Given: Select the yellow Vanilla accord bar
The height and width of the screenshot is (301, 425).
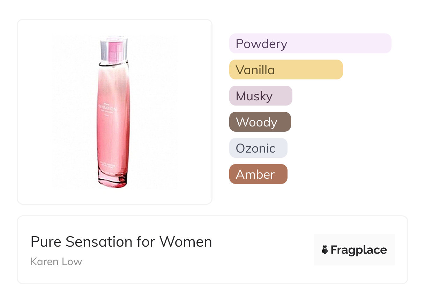Looking at the screenshot, I should pyautogui.click(x=286, y=70).
